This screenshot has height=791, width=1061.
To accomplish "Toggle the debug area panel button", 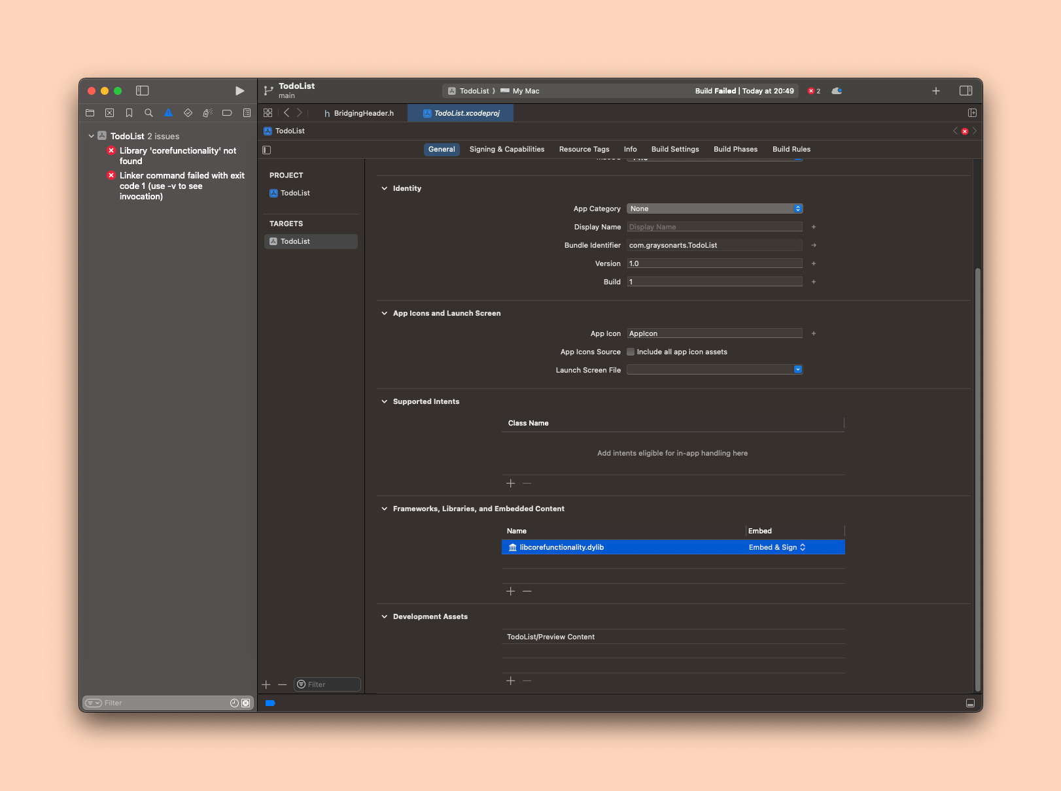I will pos(970,703).
